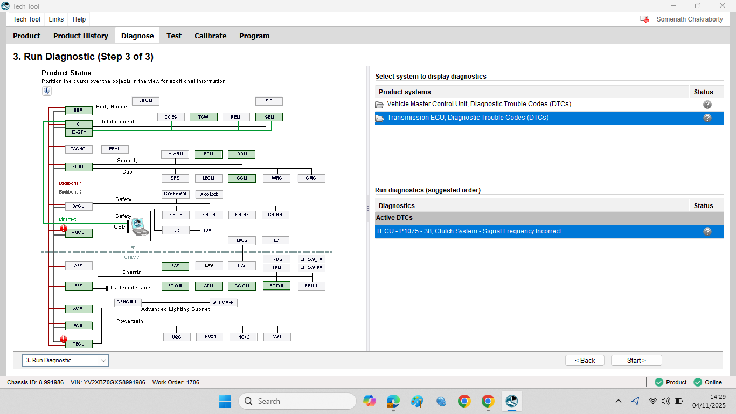The image size is (736, 414).
Task: Switch to the Test tab
Action: (174, 36)
